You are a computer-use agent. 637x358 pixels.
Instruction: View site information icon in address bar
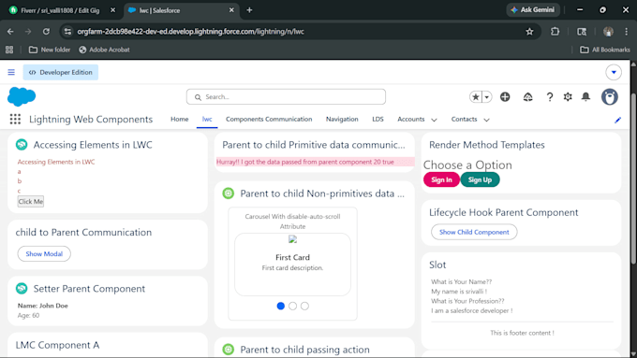pyautogui.click(x=67, y=32)
